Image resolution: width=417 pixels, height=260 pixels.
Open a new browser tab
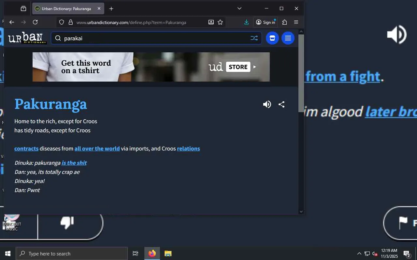point(111,9)
